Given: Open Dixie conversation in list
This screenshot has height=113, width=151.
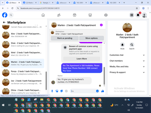Looking at the screenshot, I should pos(23,44).
